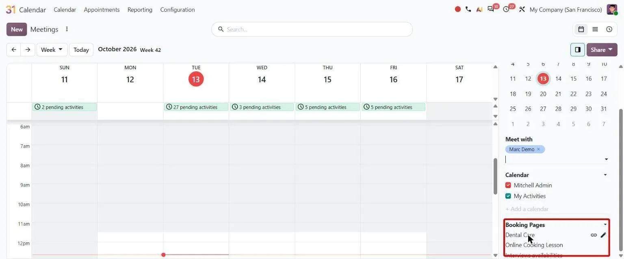This screenshot has height=259, width=624.
Task: Pick date 31 in the mini calendar
Action: [x=604, y=109]
